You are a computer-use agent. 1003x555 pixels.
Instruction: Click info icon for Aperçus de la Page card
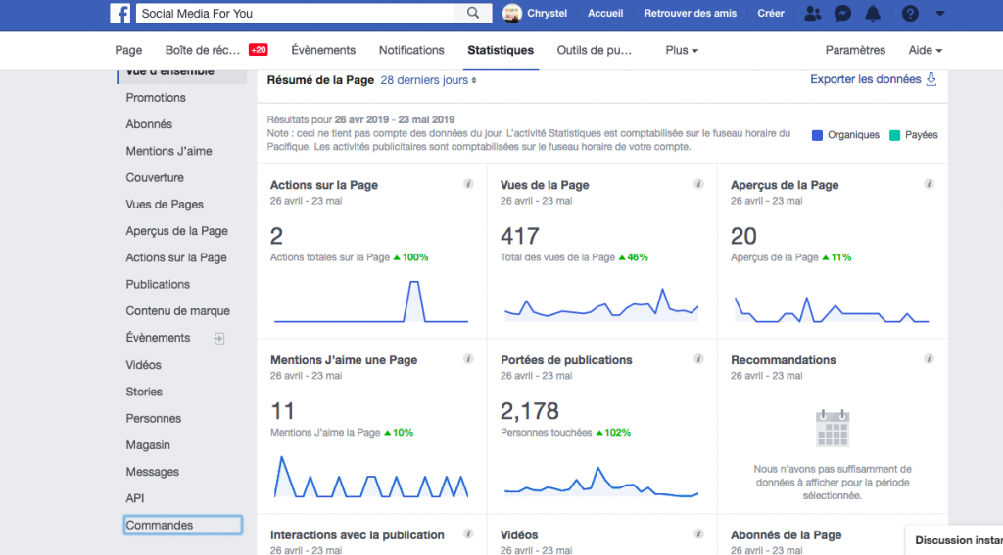click(929, 184)
